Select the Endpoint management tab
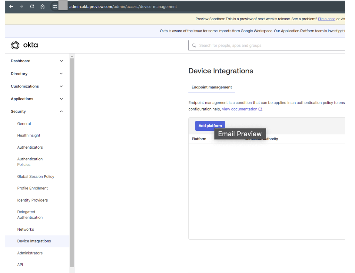Viewport: 355px width, 273px height. click(212, 87)
